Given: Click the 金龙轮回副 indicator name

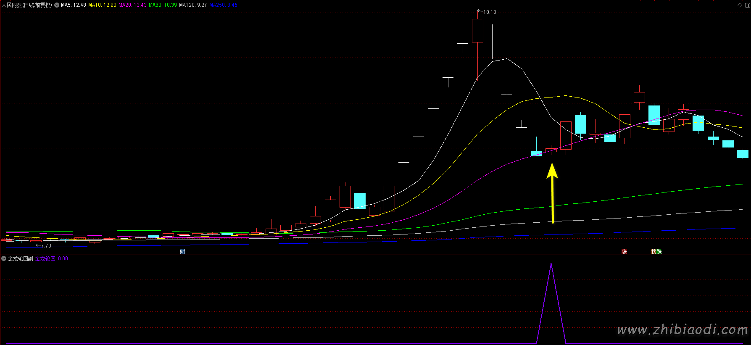Looking at the screenshot, I should tap(20, 258).
